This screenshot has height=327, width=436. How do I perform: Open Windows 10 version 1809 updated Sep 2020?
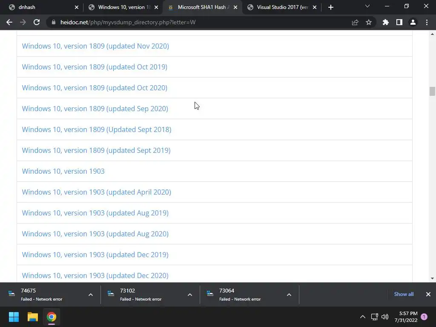(95, 109)
